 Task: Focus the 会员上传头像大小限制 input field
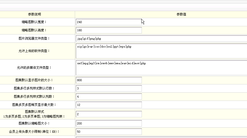[x=109, y=132]
